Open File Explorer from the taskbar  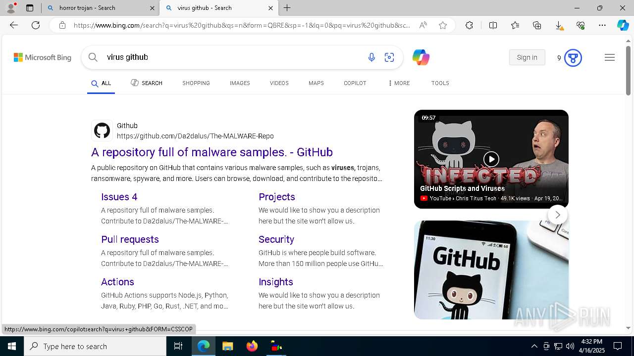point(227,346)
